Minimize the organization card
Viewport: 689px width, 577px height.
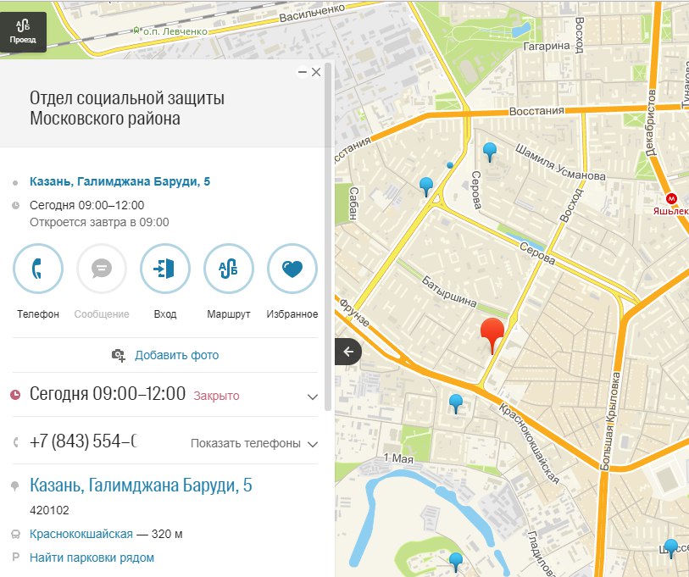303,72
